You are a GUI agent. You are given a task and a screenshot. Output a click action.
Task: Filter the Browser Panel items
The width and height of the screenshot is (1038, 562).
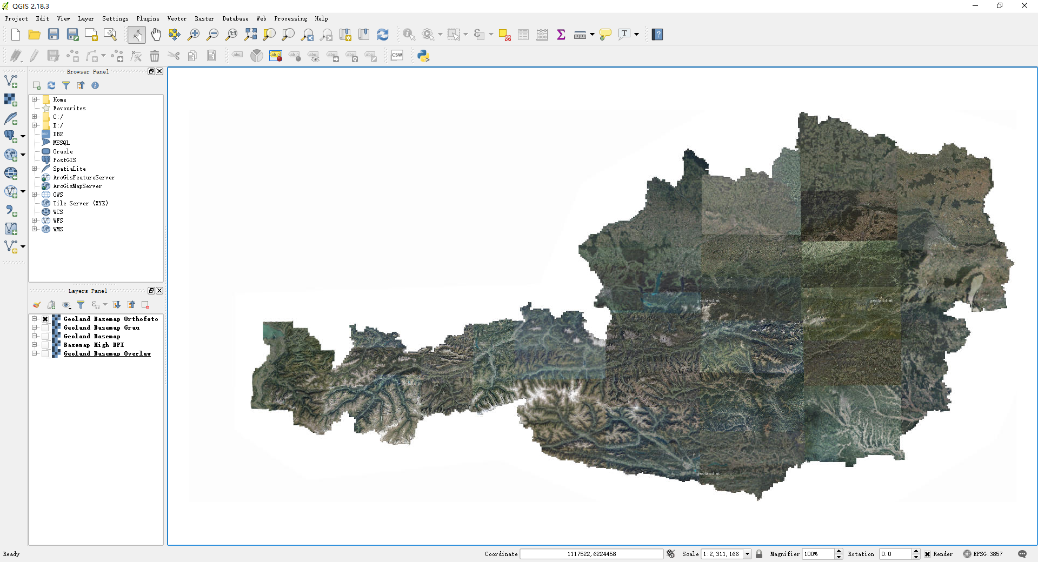[x=66, y=85]
